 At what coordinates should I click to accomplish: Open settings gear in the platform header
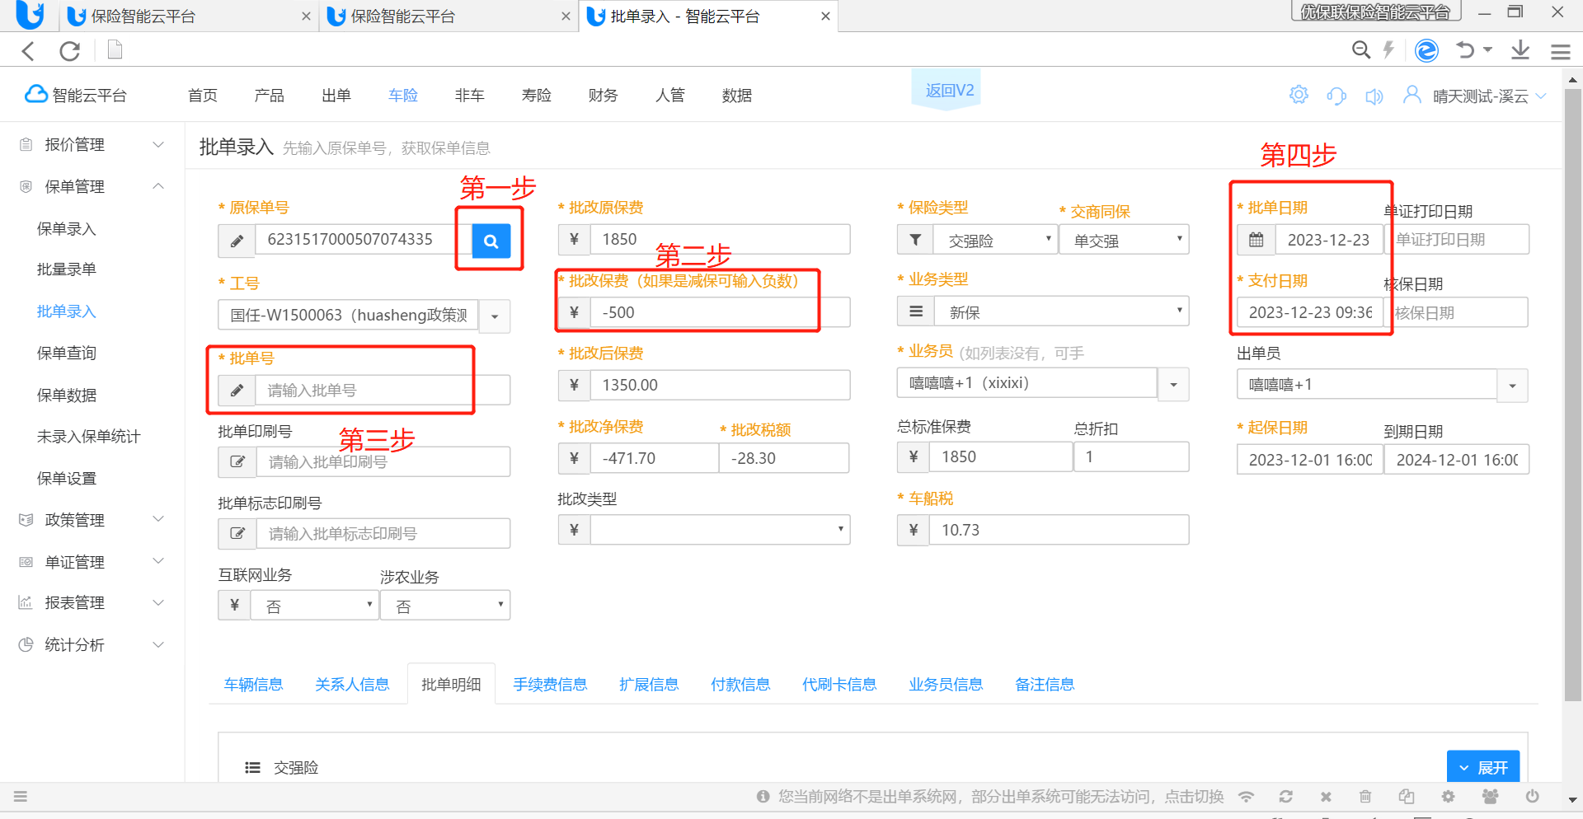1299,95
